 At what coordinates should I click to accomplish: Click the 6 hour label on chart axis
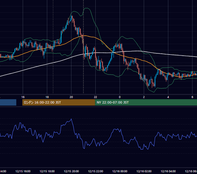point(192,97)
